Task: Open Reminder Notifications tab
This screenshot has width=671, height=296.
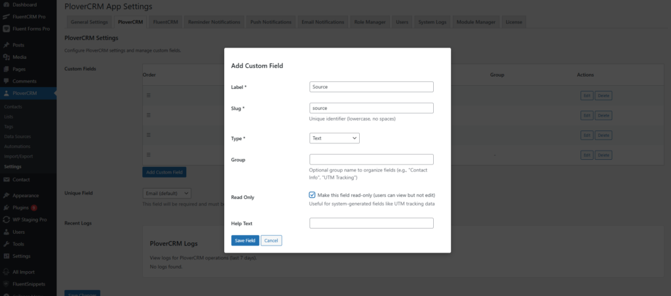Action: 214,22
